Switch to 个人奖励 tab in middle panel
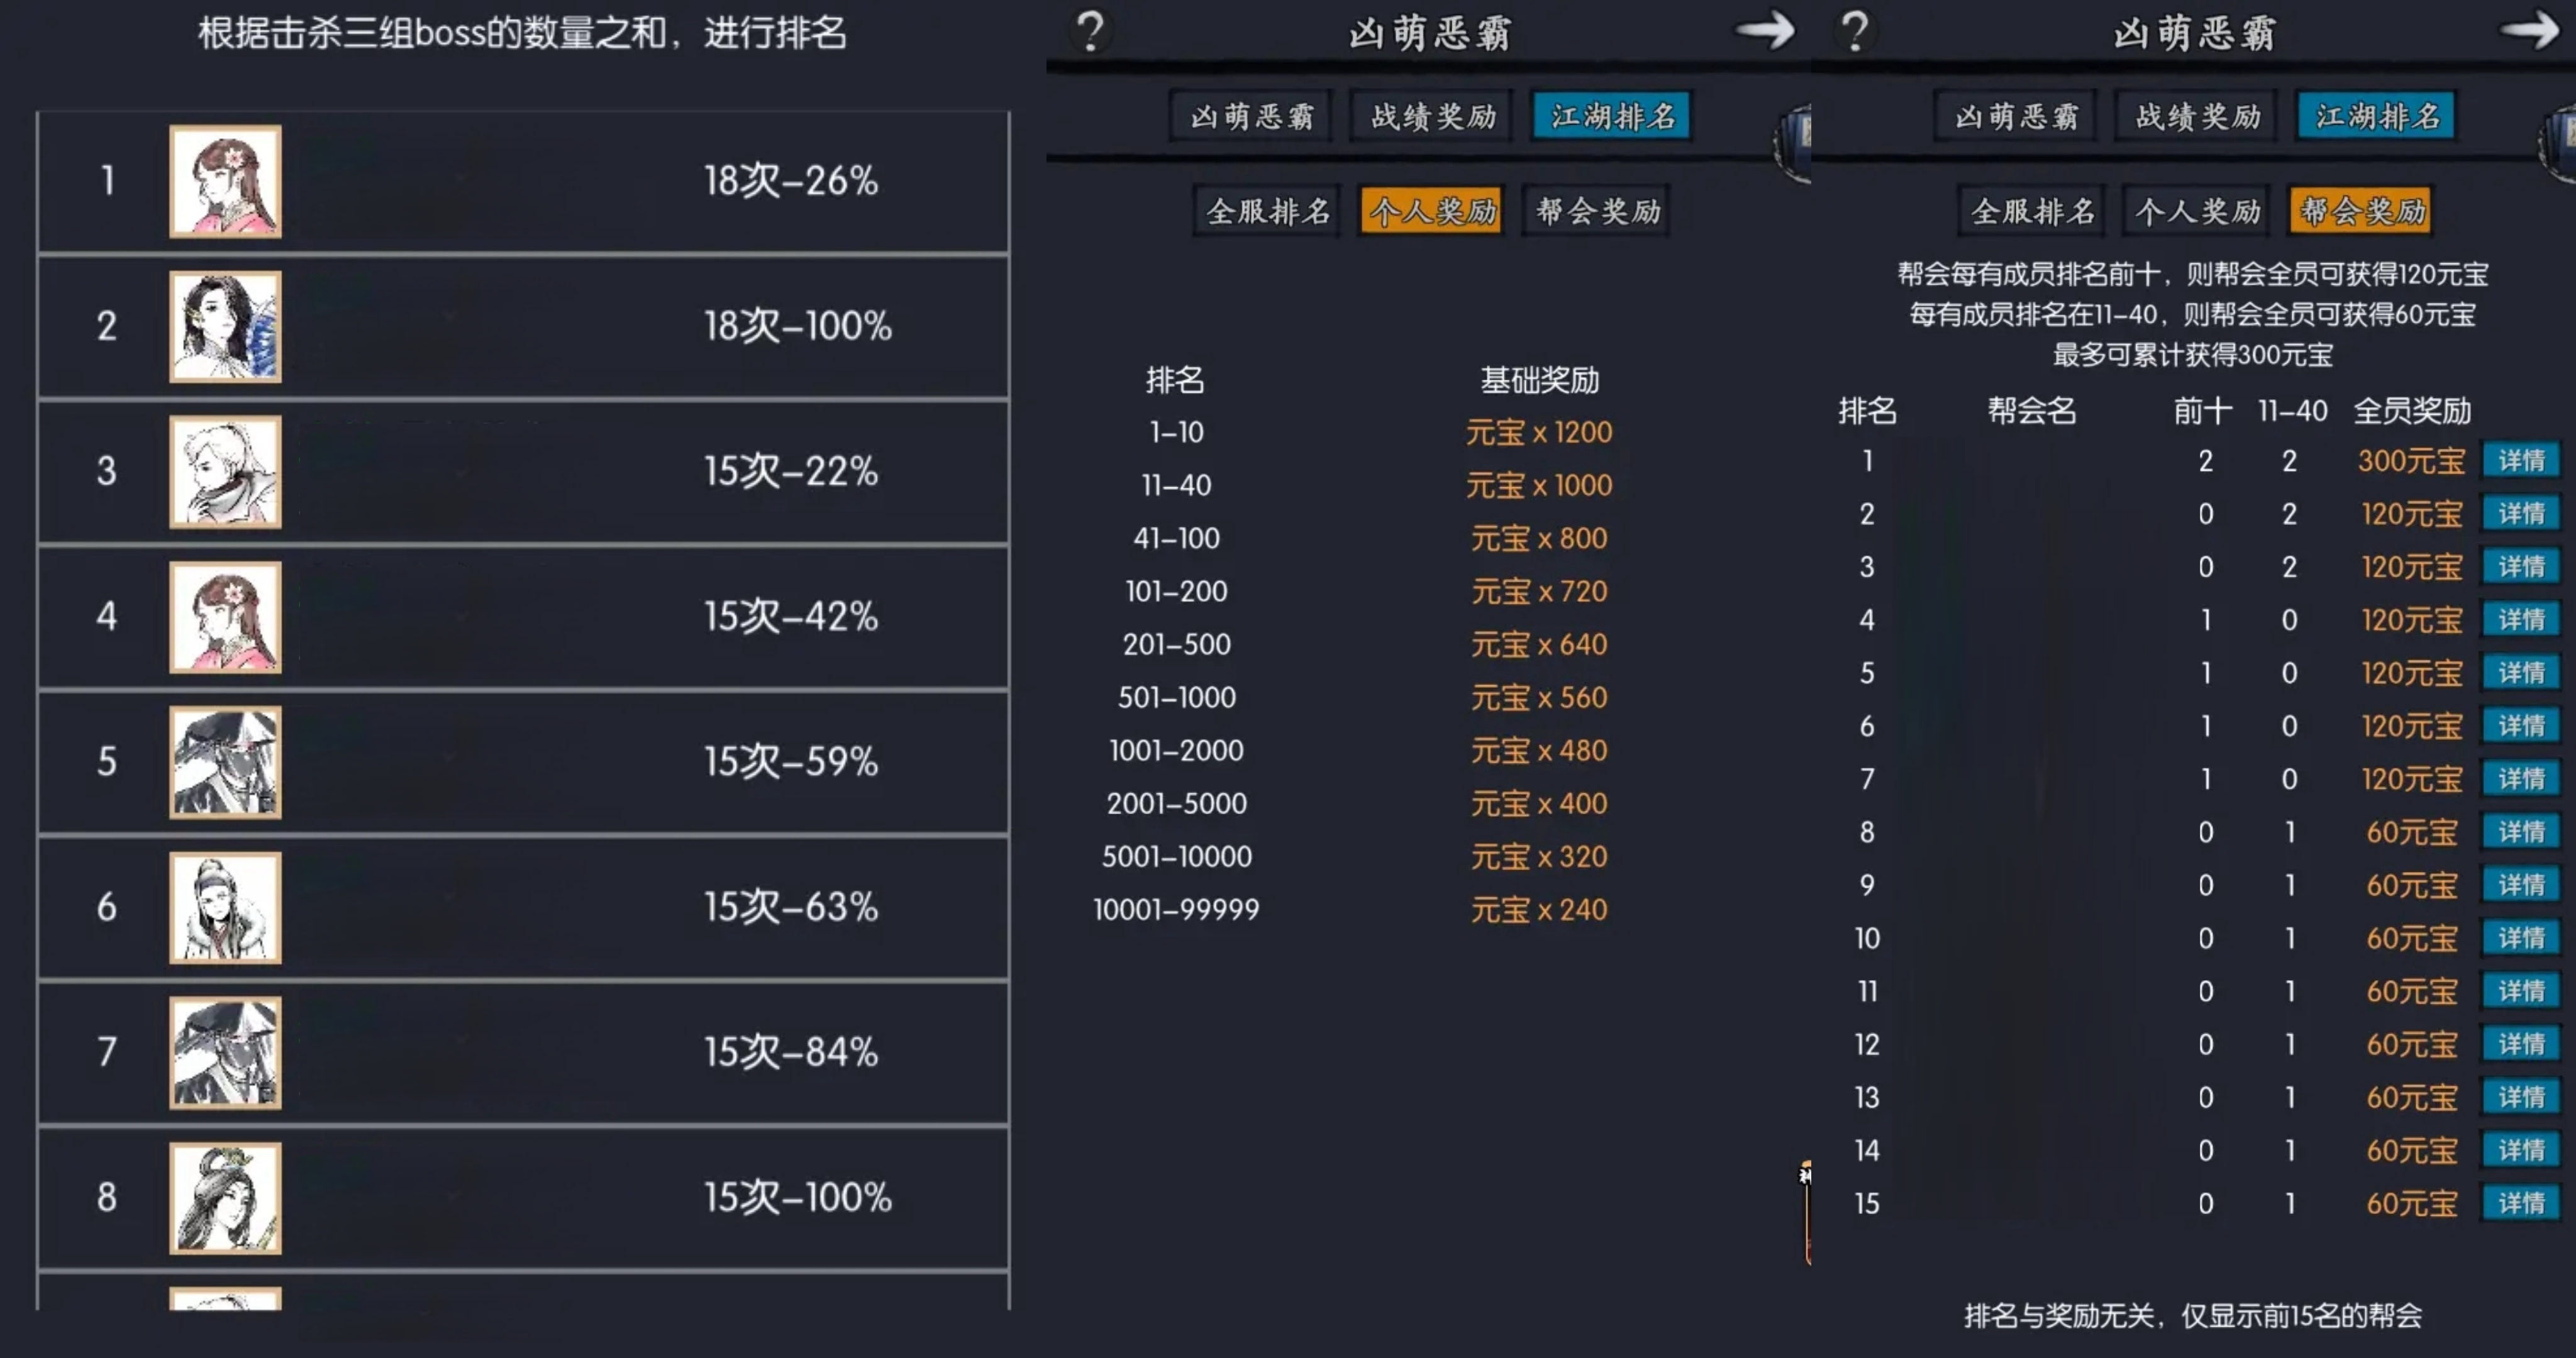2576x1358 pixels. [x=1432, y=211]
